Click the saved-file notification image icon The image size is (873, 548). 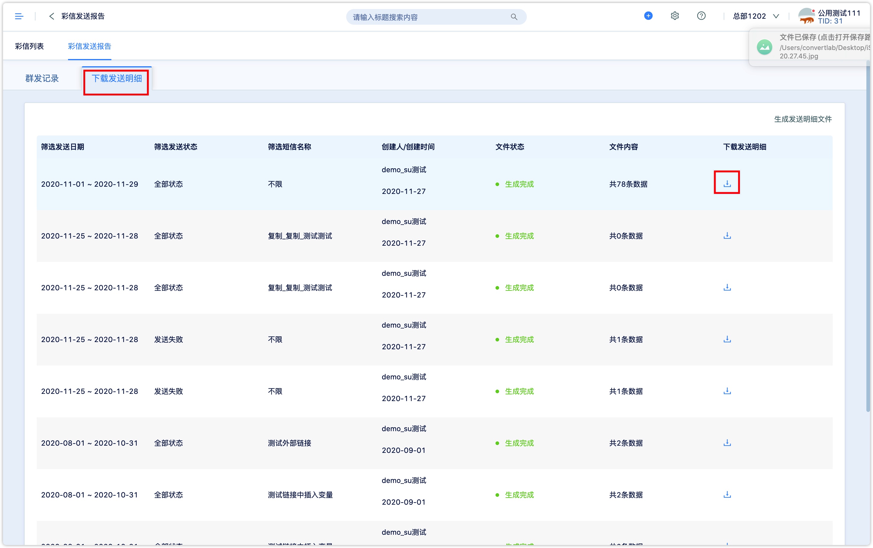click(764, 47)
